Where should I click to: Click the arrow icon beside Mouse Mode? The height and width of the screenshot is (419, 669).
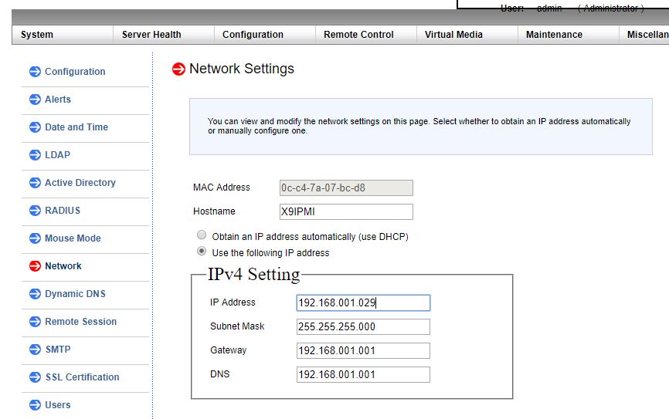tap(35, 238)
